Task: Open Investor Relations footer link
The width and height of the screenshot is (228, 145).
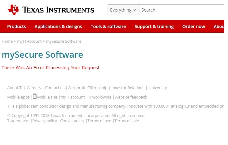Action: click(x=128, y=88)
